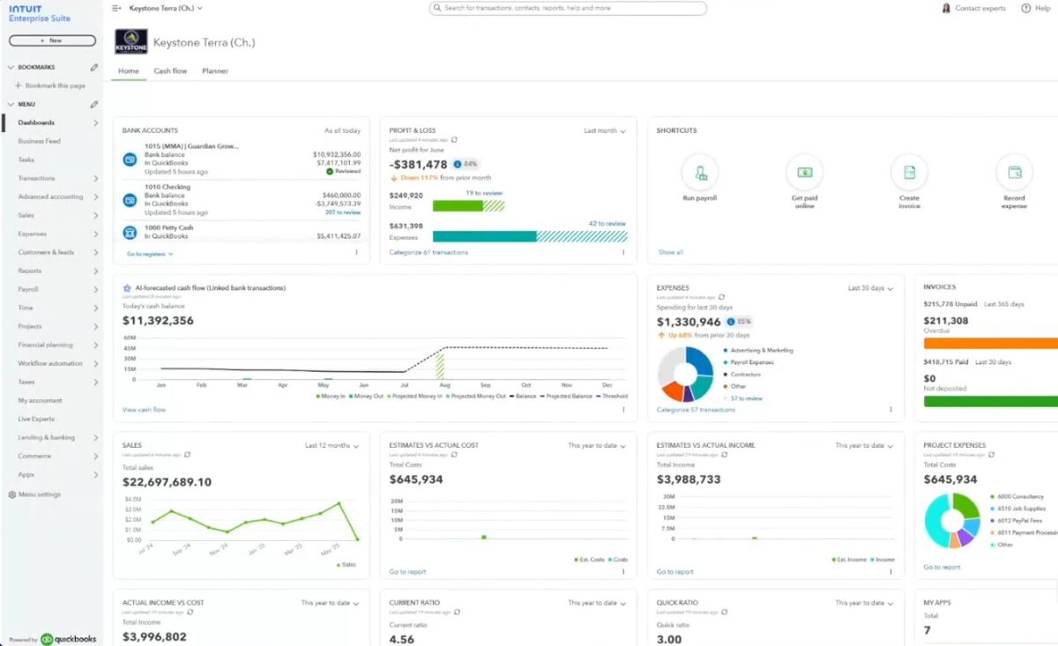Open This year to date in Estimates vs Actual Income
The height and width of the screenshot is (646, 1058).
pyautogui.click(x=865, y=446)
